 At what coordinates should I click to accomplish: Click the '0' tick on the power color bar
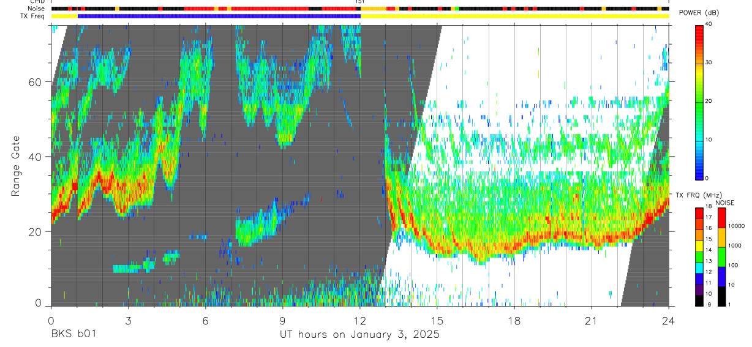point(707,178)
